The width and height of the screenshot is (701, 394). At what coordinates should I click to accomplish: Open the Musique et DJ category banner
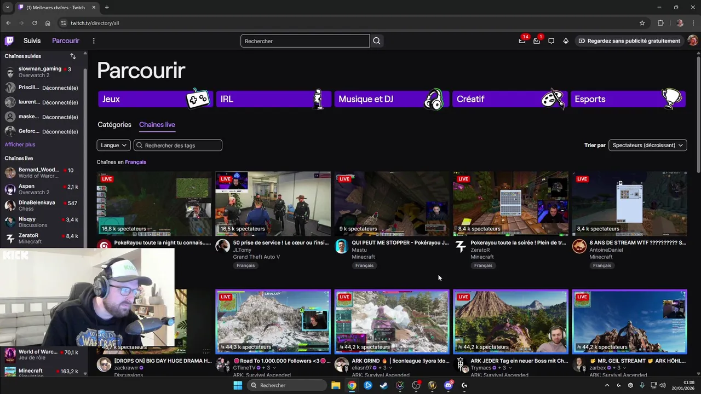point(391,99)
